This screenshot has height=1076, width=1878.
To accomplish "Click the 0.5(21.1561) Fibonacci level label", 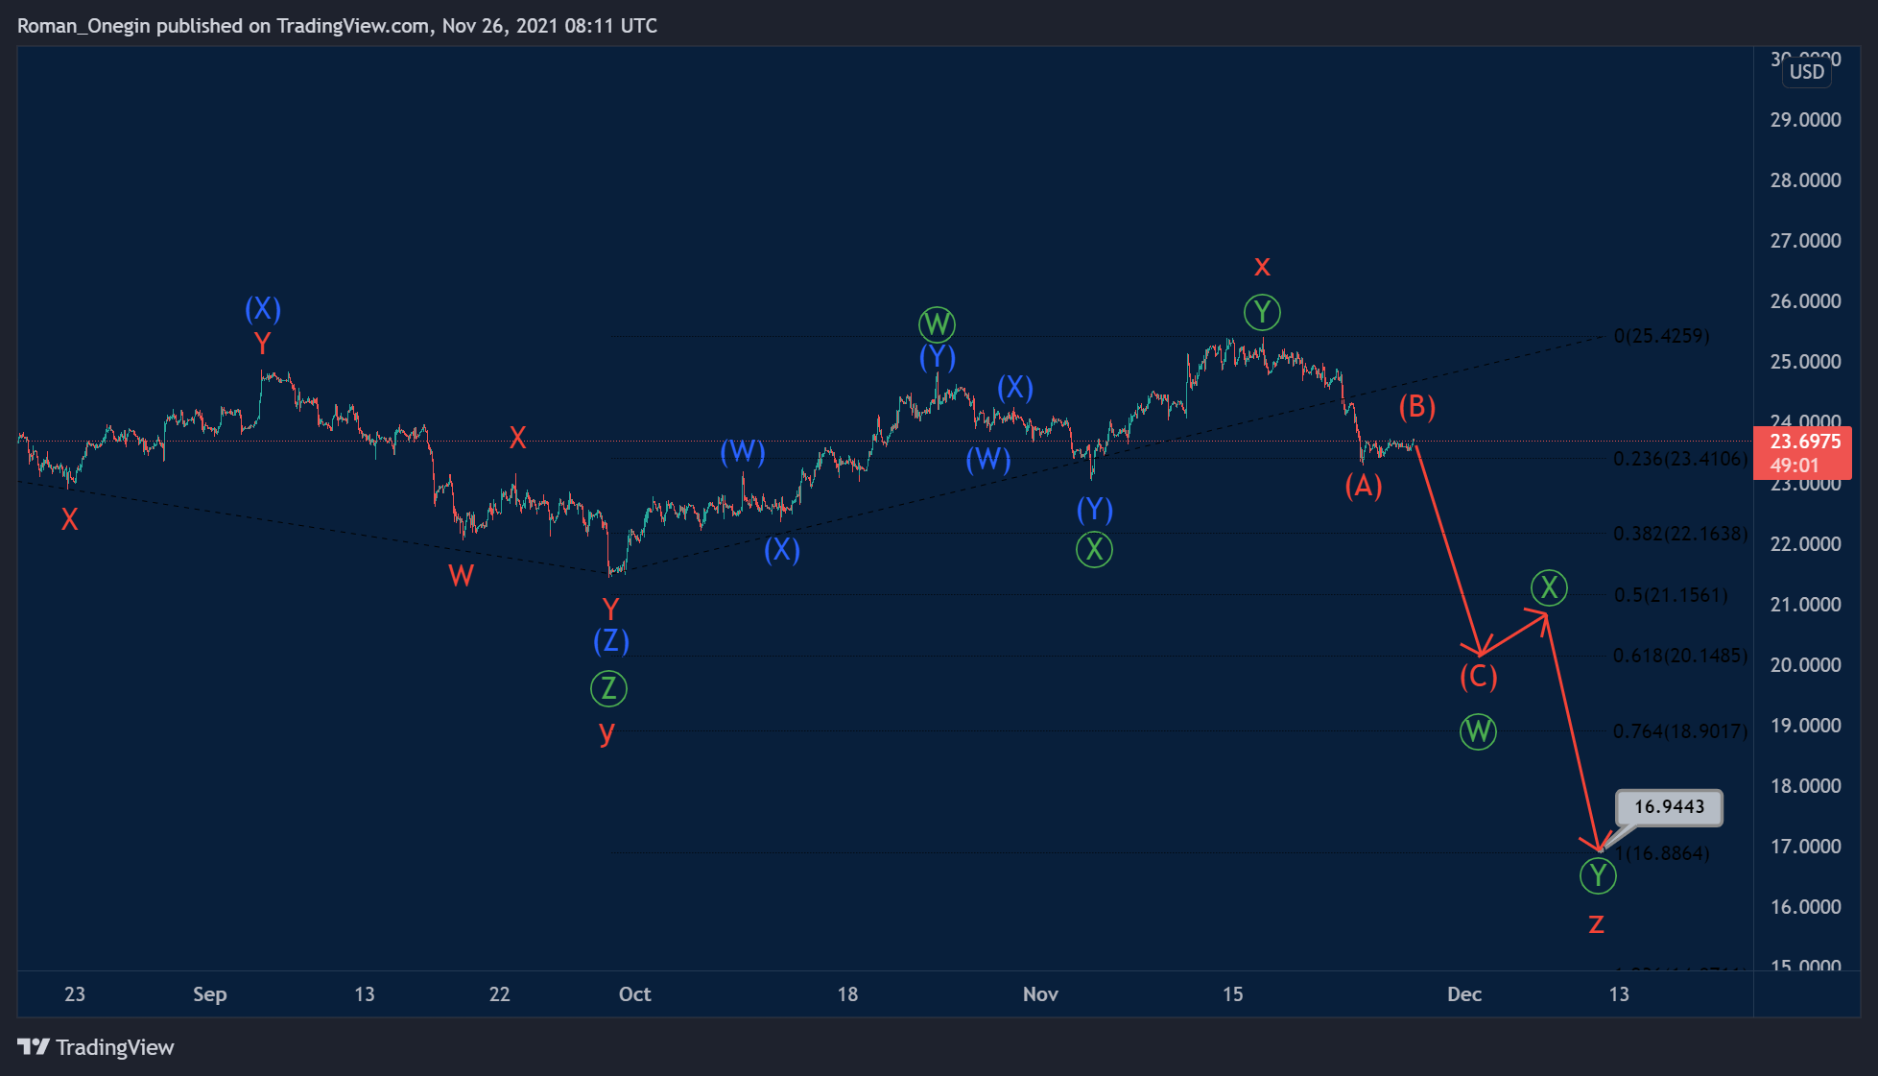I will coord(1671,595).
